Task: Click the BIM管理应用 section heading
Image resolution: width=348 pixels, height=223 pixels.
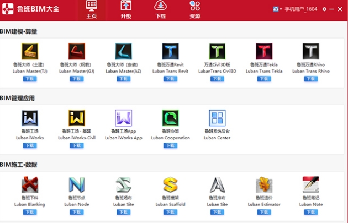Action: [x=17, y=98]
